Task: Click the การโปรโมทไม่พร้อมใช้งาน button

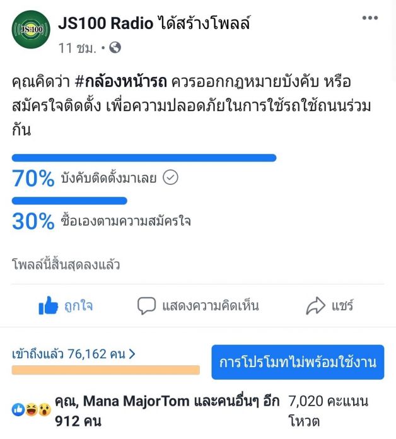Action: pos(298,362)
